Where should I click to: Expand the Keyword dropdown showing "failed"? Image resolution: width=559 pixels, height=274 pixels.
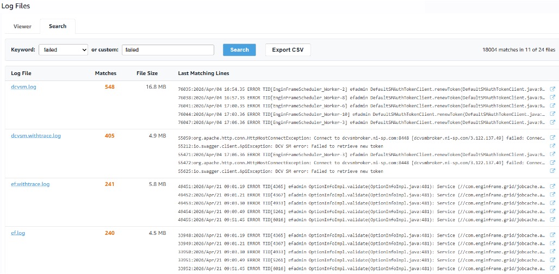click(63, 50)
